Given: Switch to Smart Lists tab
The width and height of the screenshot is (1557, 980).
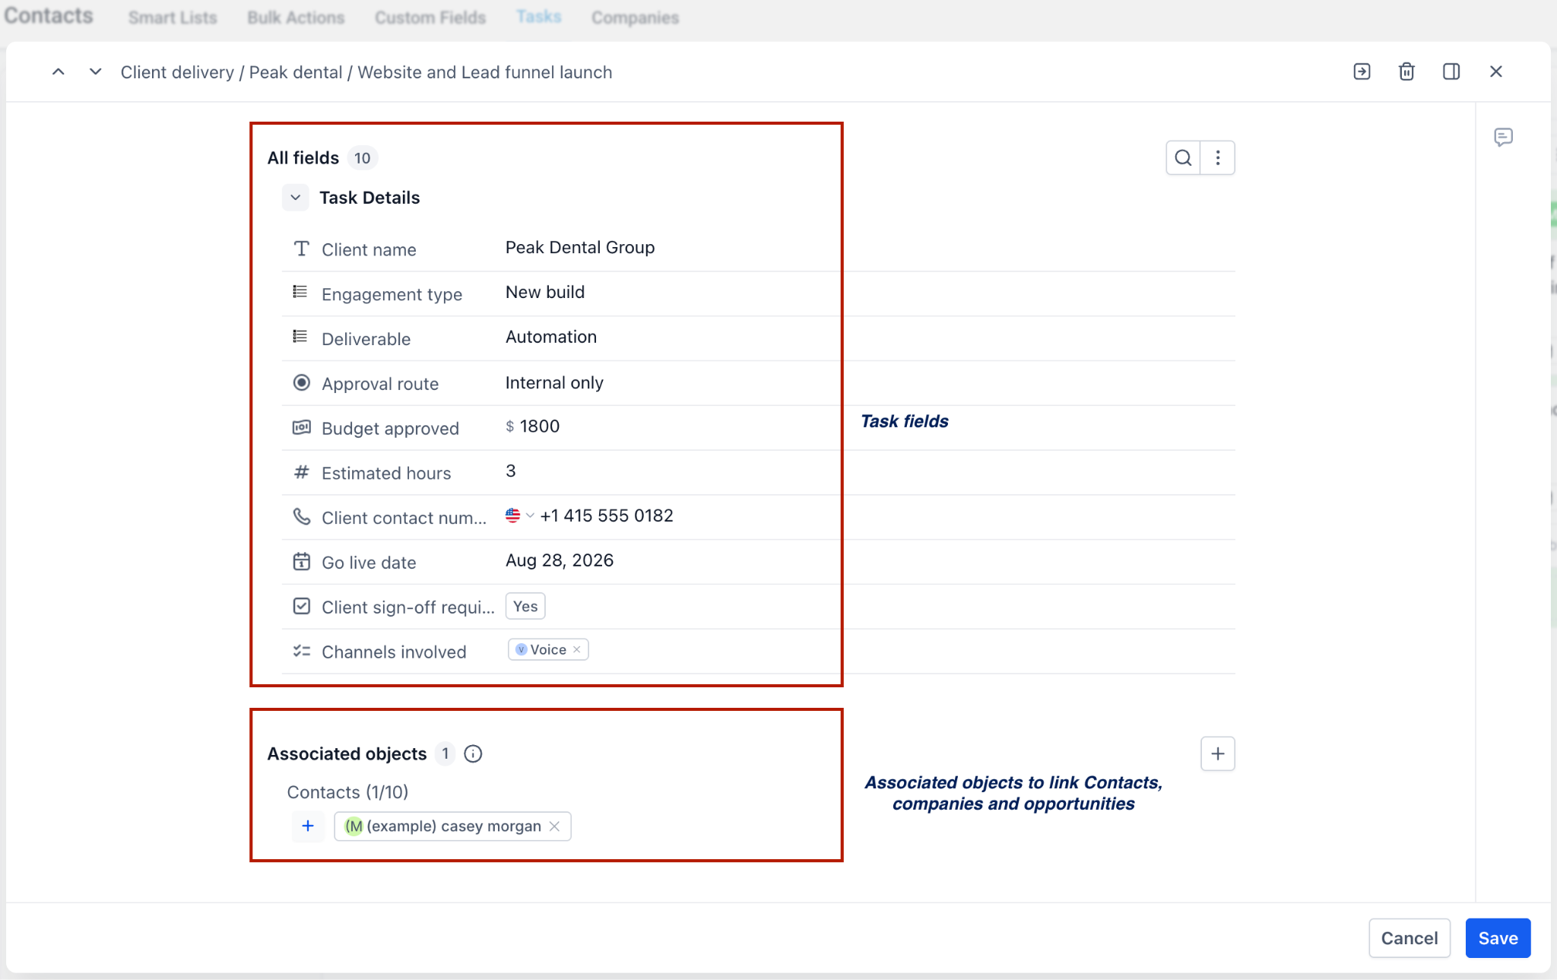Looking at the screenshot, I should tap(173, 17).
